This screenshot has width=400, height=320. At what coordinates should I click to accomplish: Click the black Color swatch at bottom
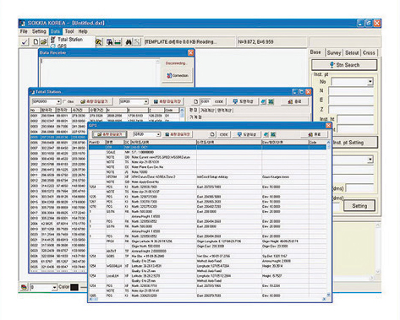[x=74, y=287]
